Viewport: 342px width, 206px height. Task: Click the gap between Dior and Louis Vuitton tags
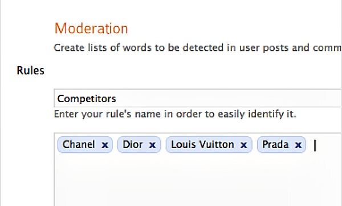coord(164,144)
